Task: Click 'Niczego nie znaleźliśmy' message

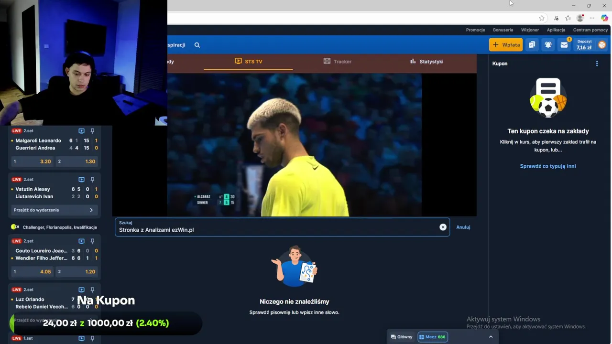Action: pyautogui.click(x=295, y=302)
